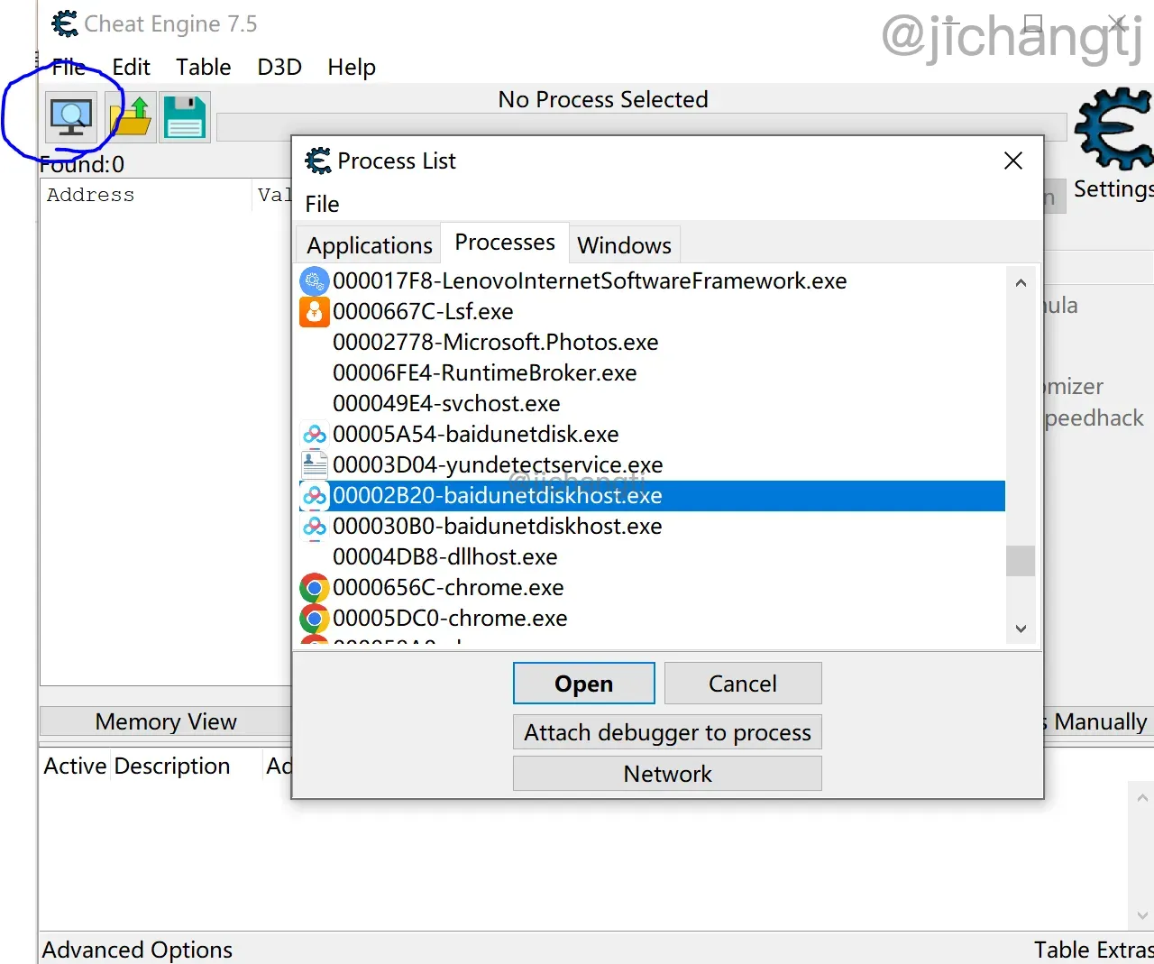This screenshot has height=964, width=1154.
Task: Open Memory View
Action: pyautogui.click(x=166, y=721)
